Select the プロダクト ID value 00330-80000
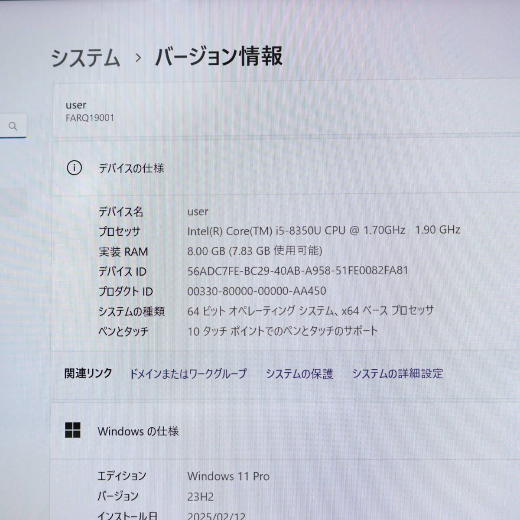The height and width of the screenshot is (520, 520). tap(257, 291)
